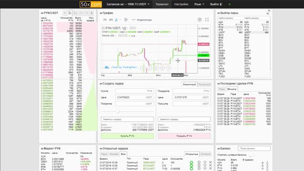Expand chart interval dropdown next to Д
Screen dimensions: 304x171
(120, 20)
